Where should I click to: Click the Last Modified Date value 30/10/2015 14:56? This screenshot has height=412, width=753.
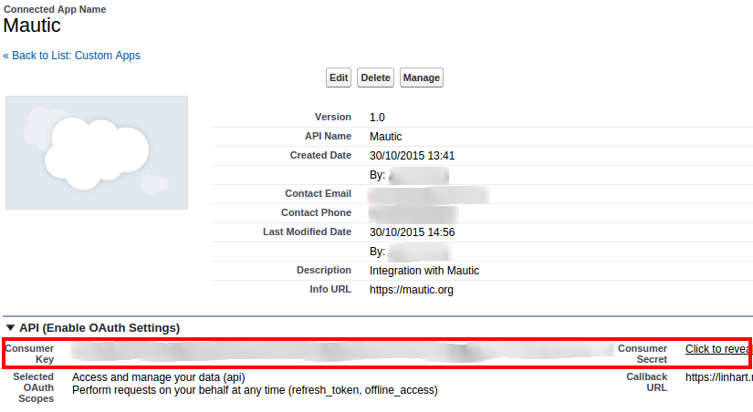(412, 232)
